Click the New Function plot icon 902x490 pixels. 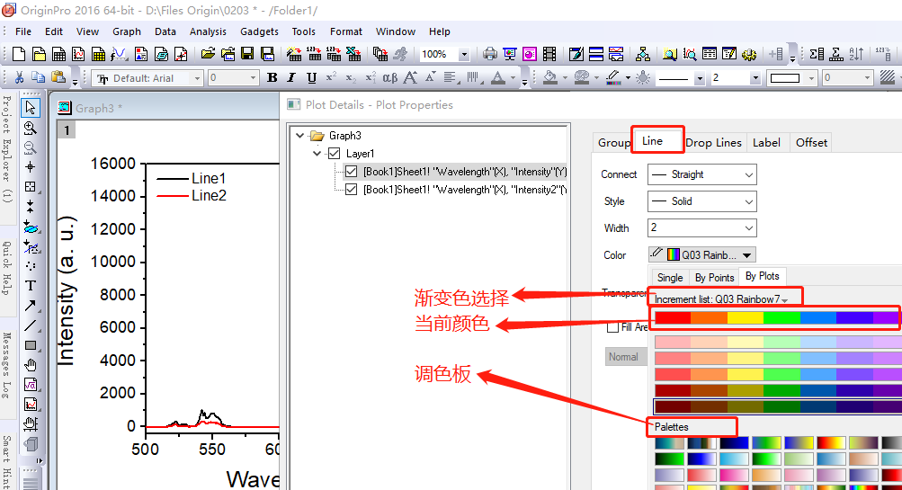119,54
